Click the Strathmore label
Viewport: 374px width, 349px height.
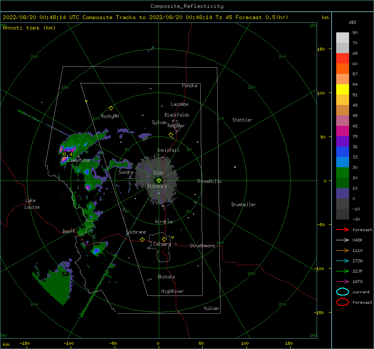202,246
